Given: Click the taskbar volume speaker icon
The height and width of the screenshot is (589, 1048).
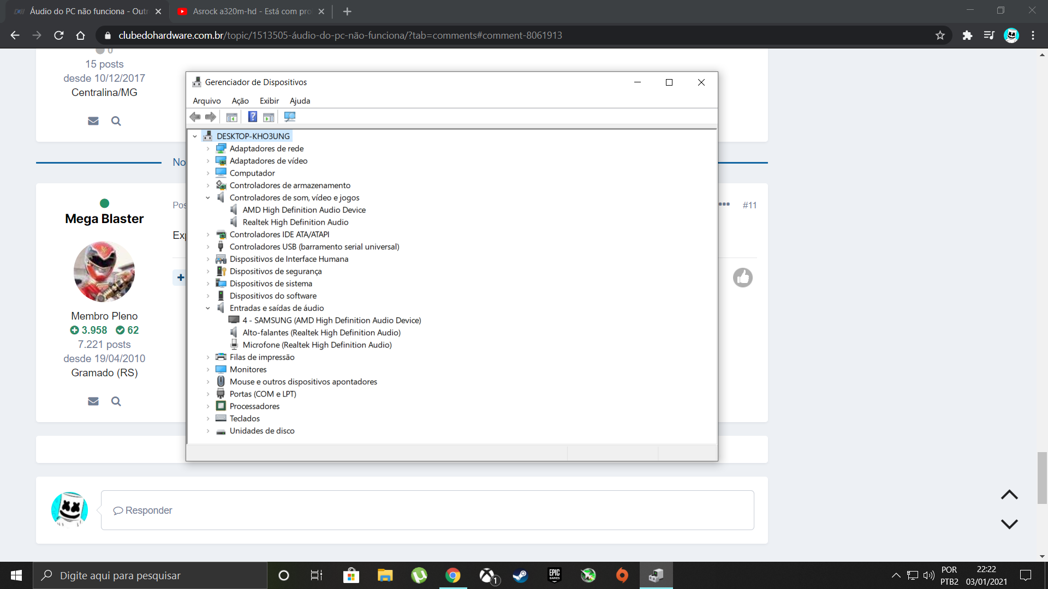Looking at the screenshot, I should tap(928, 575).
